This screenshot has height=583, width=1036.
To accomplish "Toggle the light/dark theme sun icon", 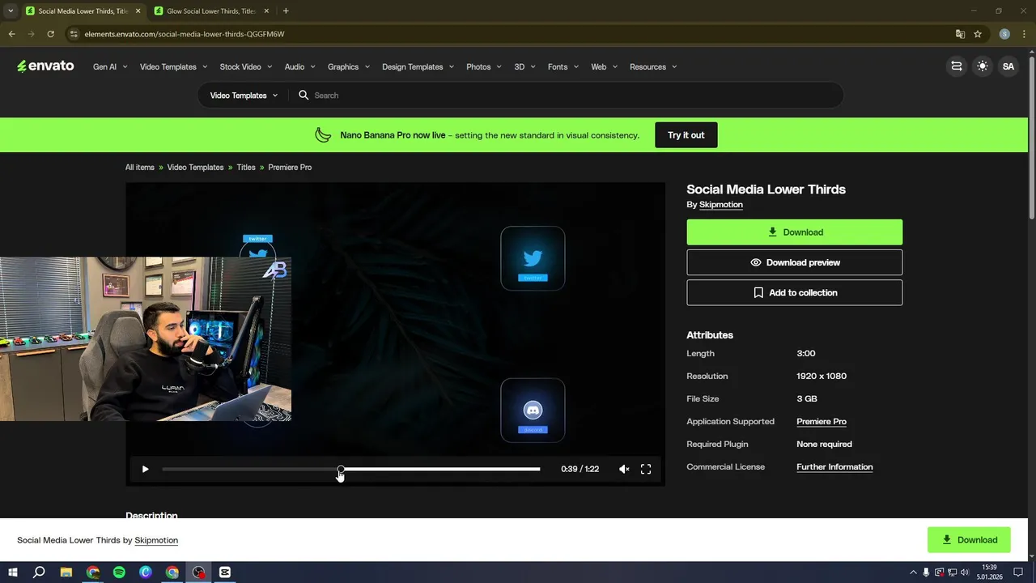I will click(x=983, y=66).
